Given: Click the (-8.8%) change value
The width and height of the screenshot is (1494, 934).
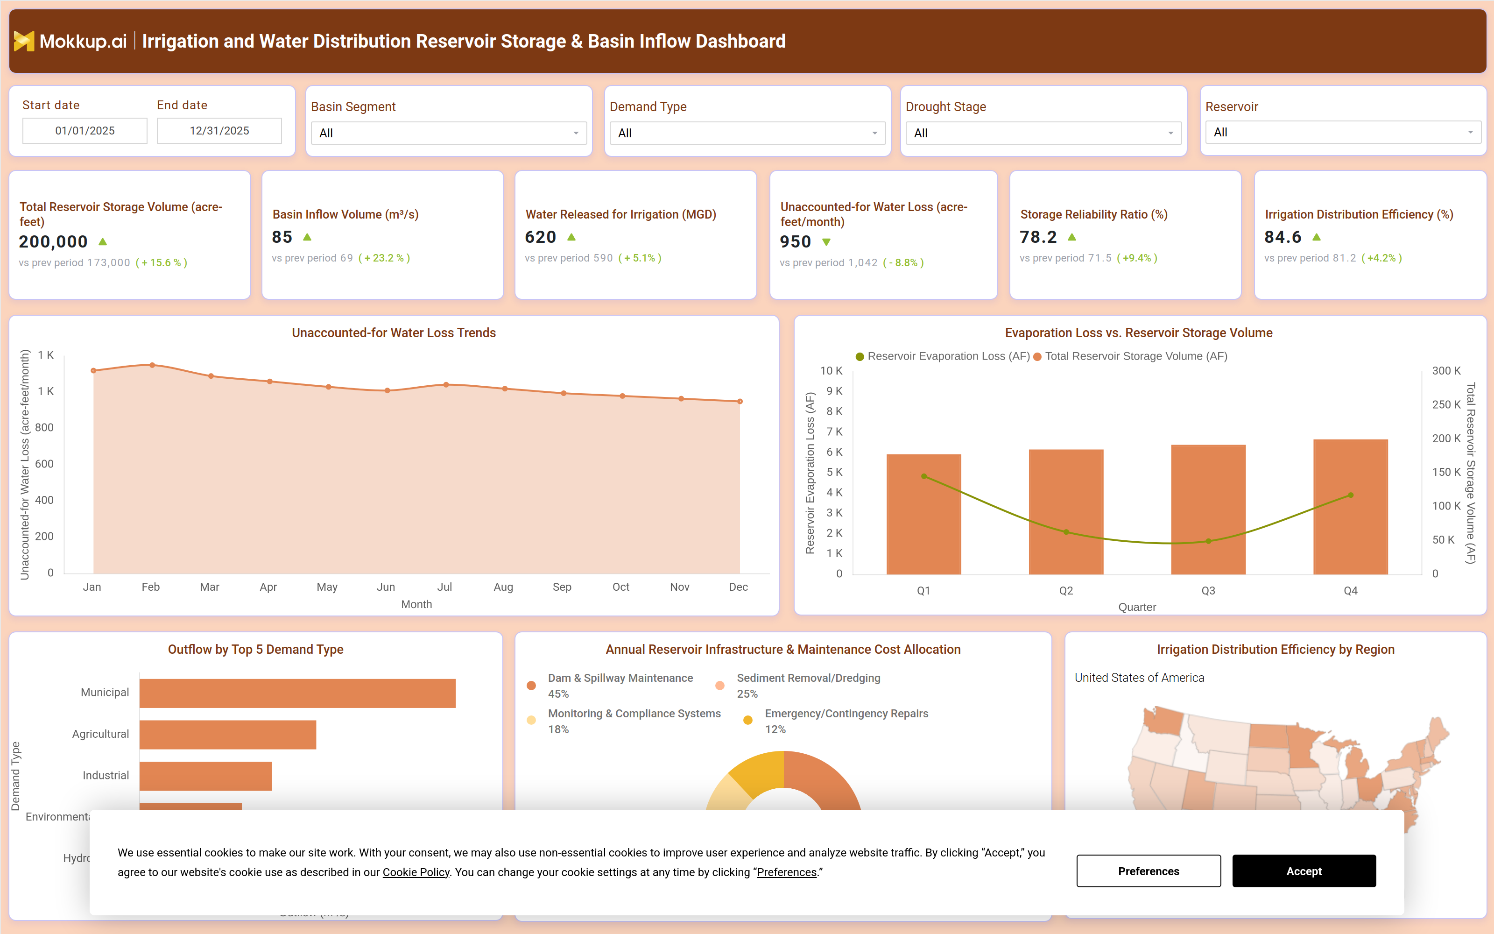Looking at the screenshot, I should [902, 262].
